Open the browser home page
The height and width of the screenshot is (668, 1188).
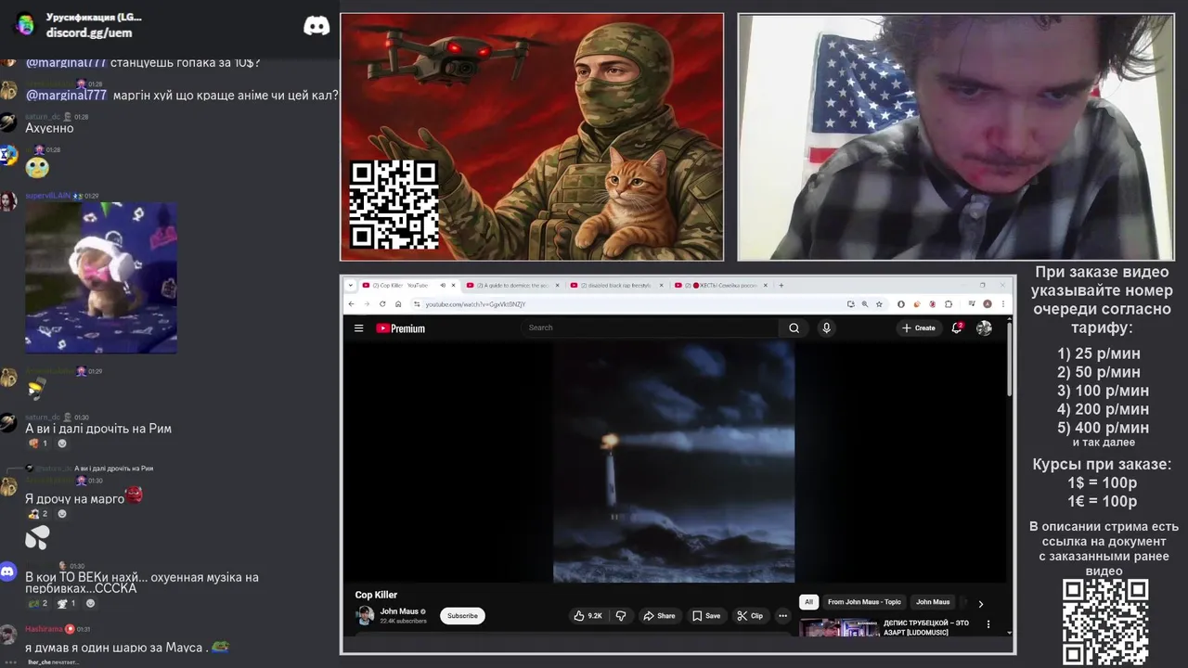click(x=398, y=304)
